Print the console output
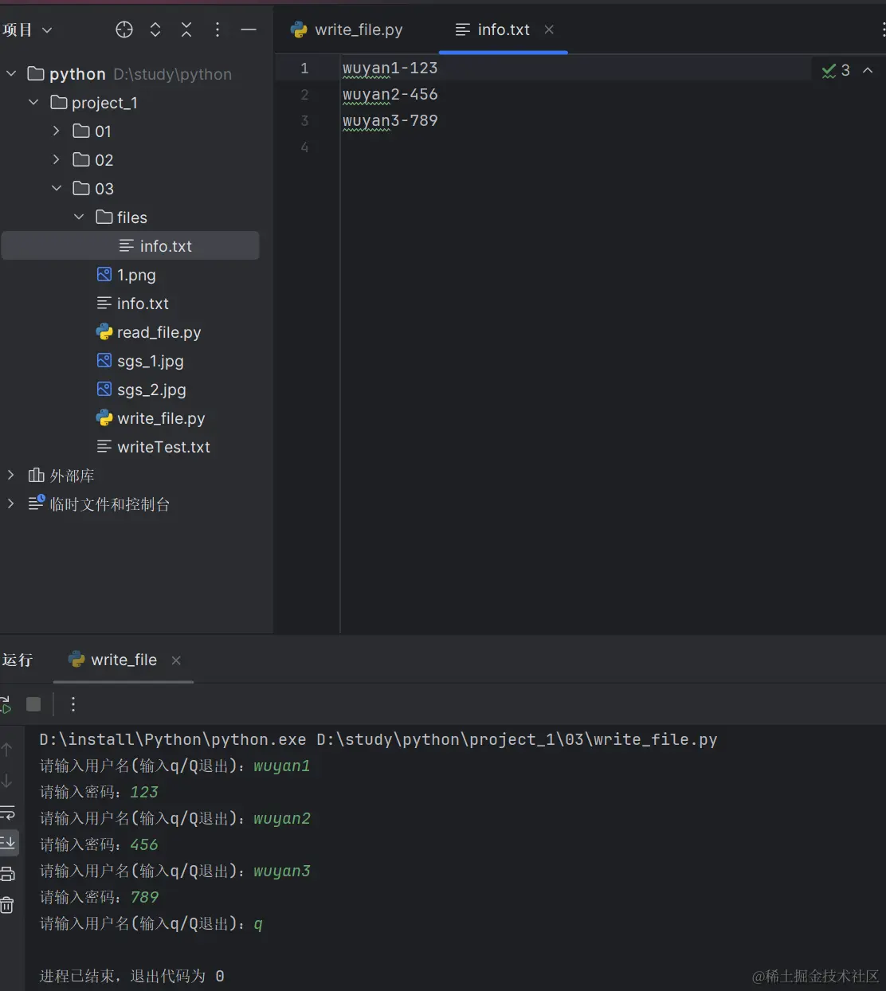886x991 pixels. tap(7, 874)
